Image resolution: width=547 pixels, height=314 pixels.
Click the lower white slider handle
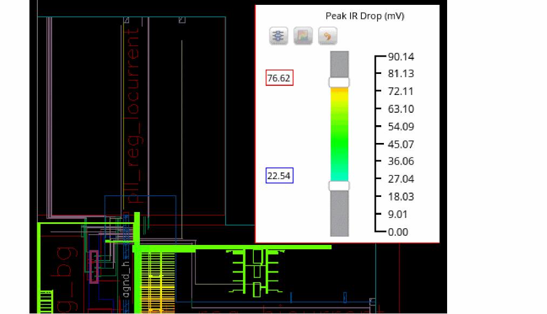pyautogui.click(x=339, y=186)
